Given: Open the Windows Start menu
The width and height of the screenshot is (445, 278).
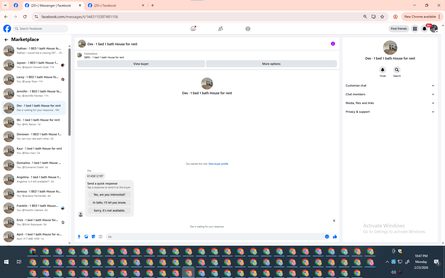Looking at the screenshot, I should pyautogui.click(x=6, y=262).
